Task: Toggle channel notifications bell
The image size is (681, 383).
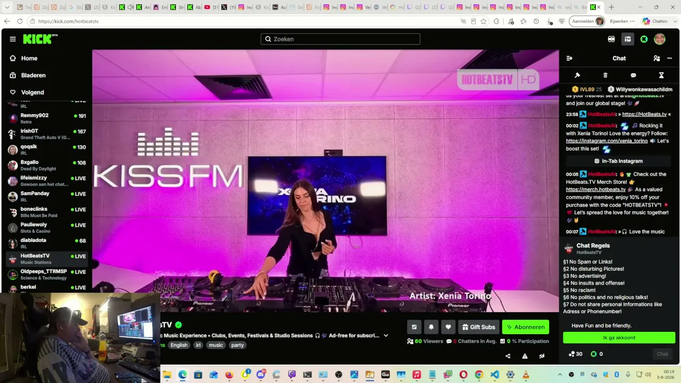Action: pyautogui.click(x=431, y=327)
